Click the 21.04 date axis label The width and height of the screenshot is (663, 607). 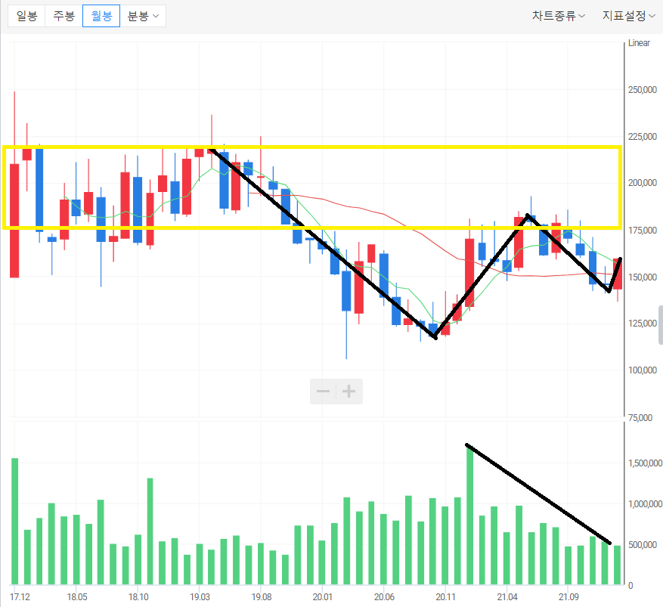pos(507,597)
